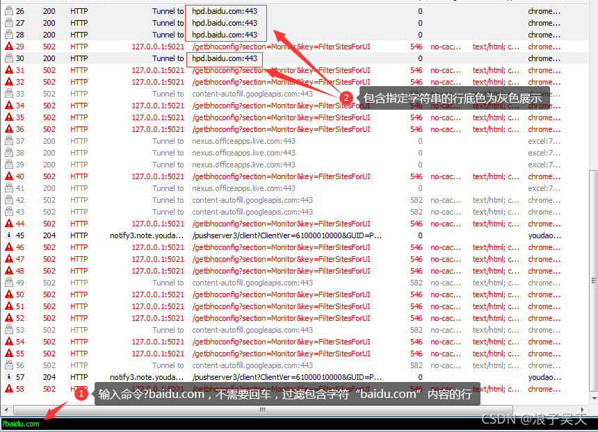Click the red warning icon of session 35

pos(9,117)
